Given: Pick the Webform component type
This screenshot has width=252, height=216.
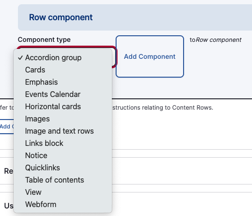Looking at the screenshot, I should click(x=63, y=204).
